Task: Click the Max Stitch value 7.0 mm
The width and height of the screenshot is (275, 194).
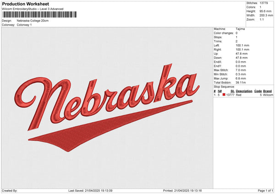Action: pos(241,70)
